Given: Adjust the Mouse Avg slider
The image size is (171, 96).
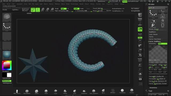Looking at the screenshot, I should coord(158,29).
